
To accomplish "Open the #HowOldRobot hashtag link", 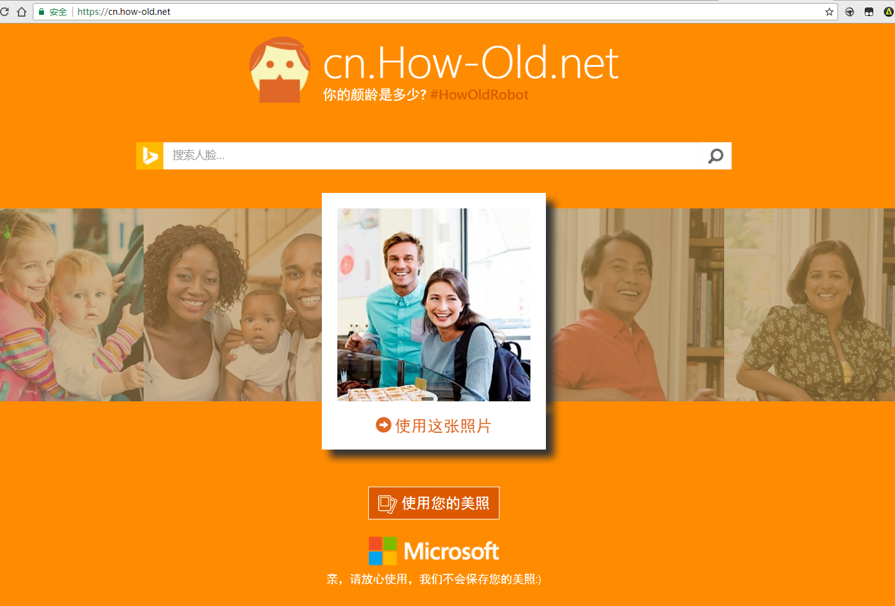I will (479, 95).
